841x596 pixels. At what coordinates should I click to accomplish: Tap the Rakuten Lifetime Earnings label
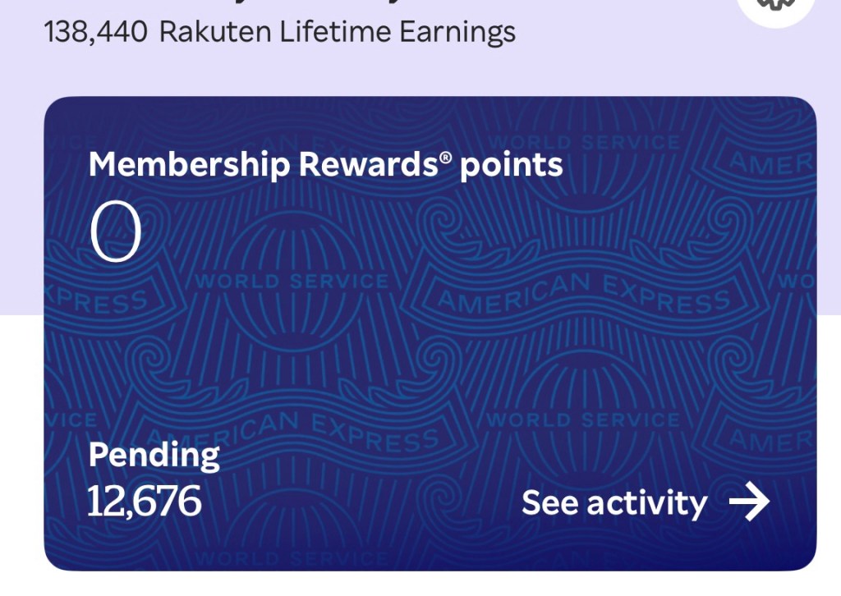pyautogui.click(x=337, y=32)
